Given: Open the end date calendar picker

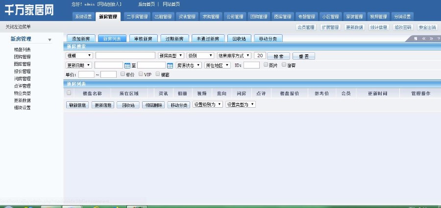Looking at the screenshot, I should 170,66.
